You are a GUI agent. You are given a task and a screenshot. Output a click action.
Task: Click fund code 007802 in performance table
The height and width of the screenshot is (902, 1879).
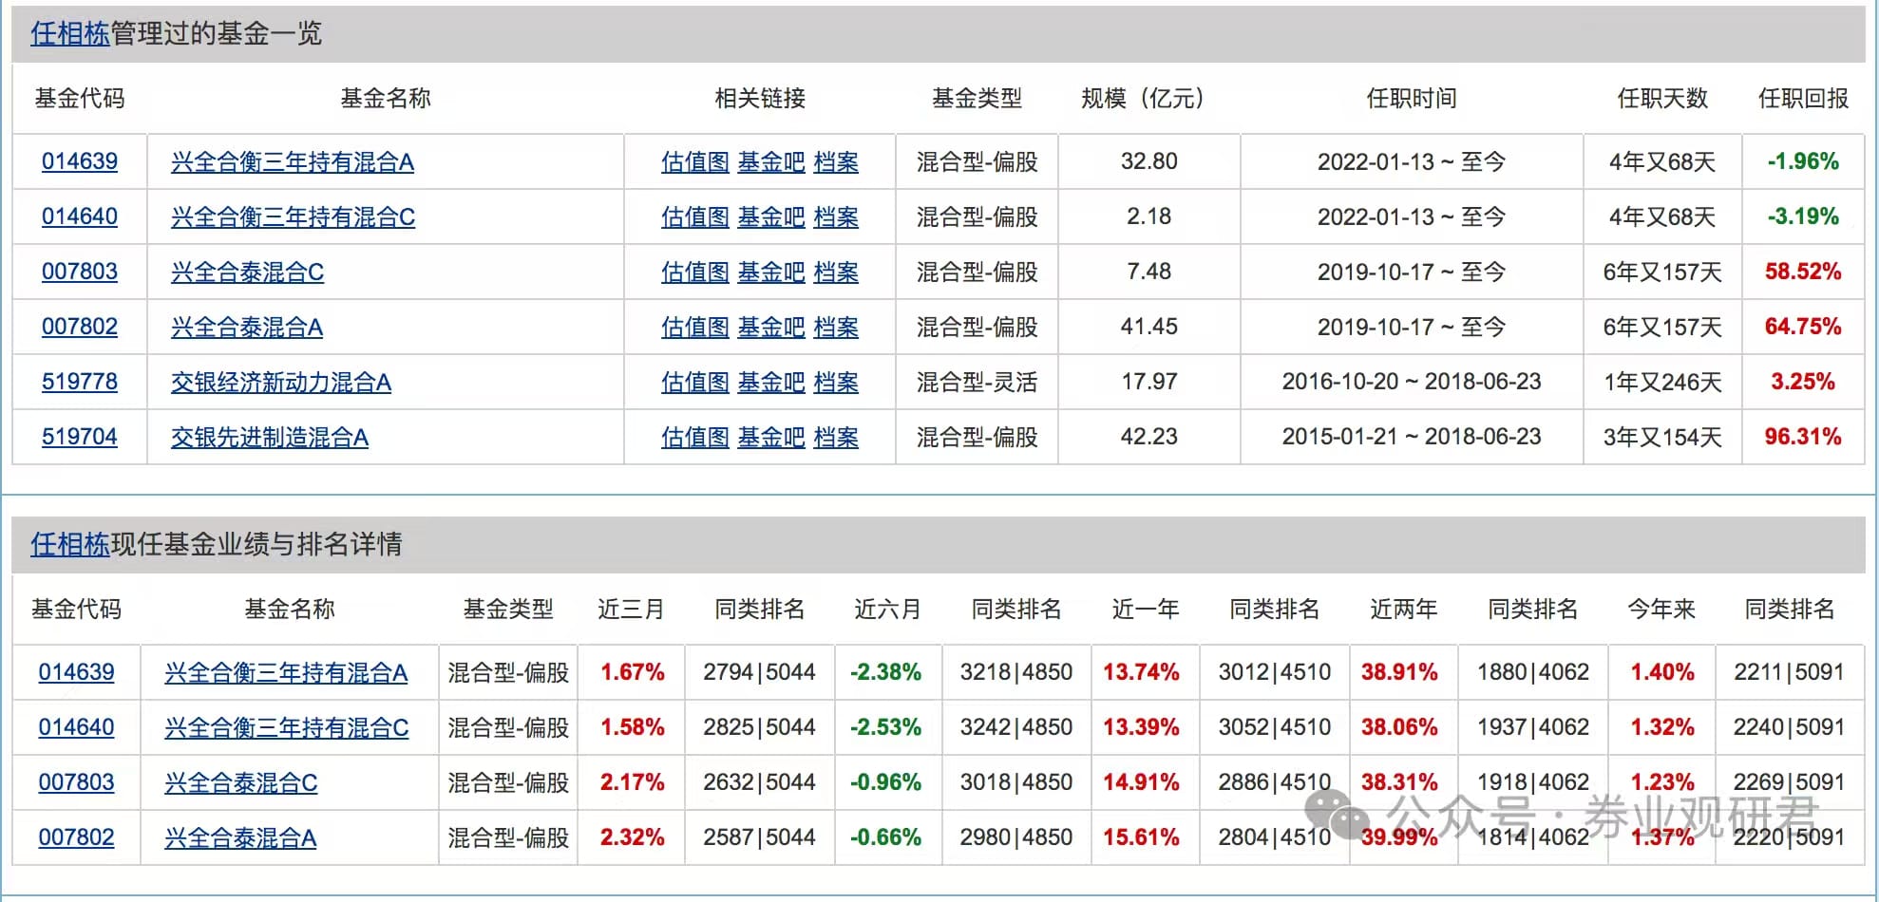[76, 837]
